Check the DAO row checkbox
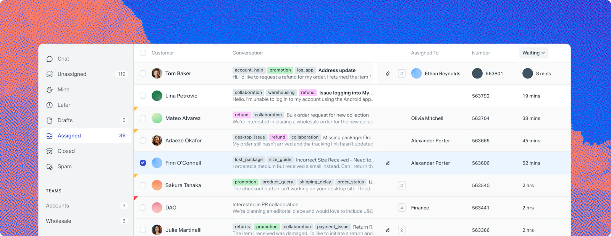Screen dimensions: 611x236 pyautogui.click(x=143, y=207)
